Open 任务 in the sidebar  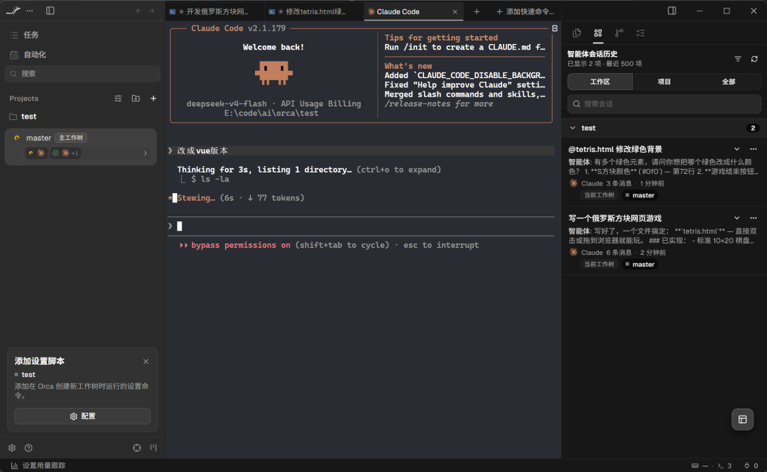pyautogui.click(x=82, y=35)
